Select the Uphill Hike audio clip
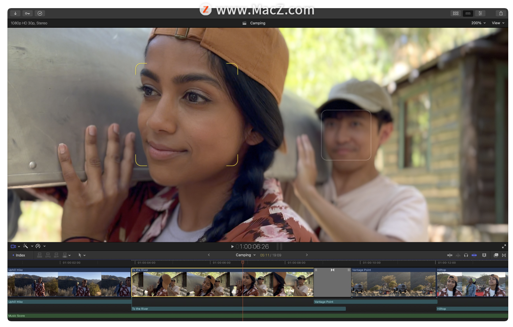The height and width of the screenshot is (327, 513). 69,302
